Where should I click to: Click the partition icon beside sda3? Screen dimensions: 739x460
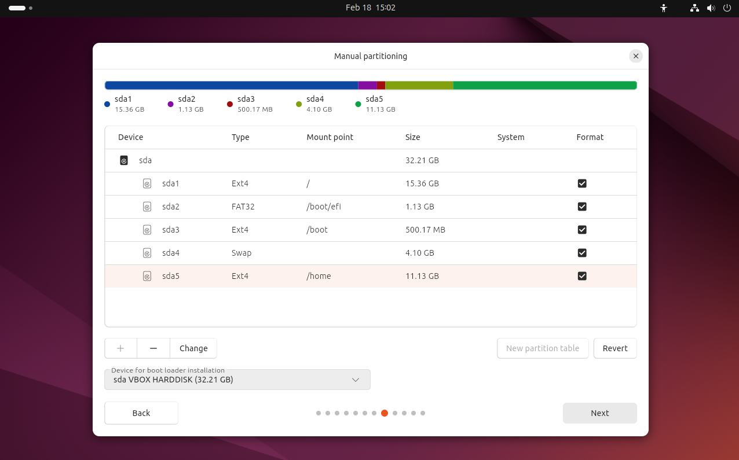(147, 230)
